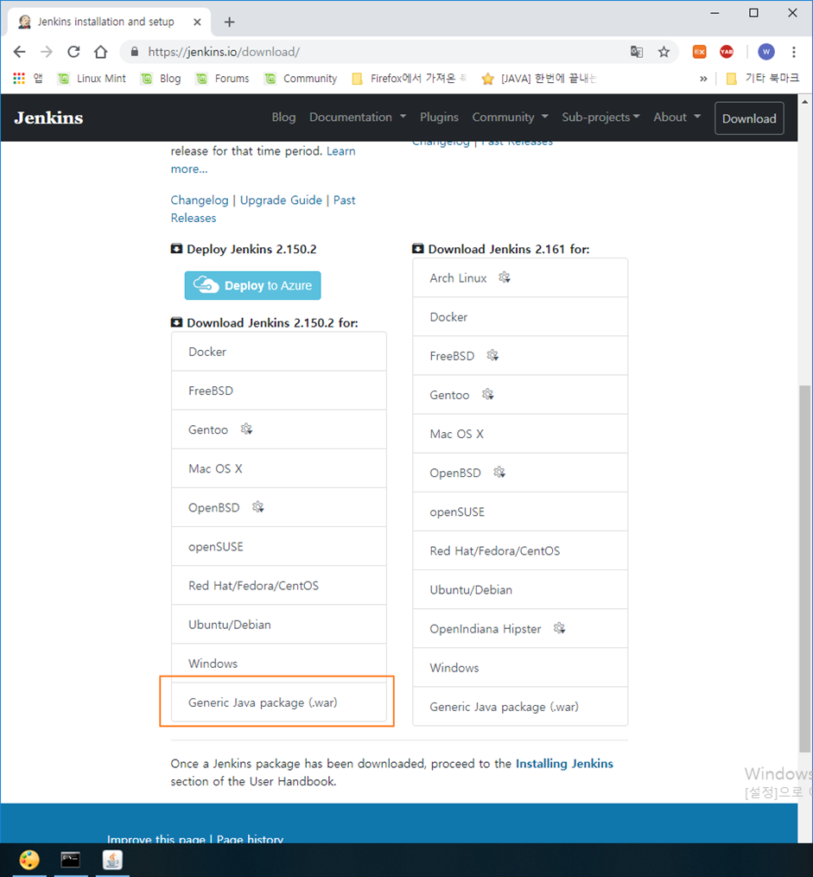The width and height of the screenshot is (813, 877).
Task: Click the orange EX extension icon
Action: (x=700, y=52)
